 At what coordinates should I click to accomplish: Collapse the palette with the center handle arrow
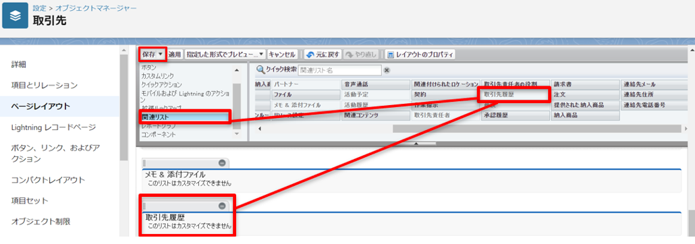click(x=416, y=144)
